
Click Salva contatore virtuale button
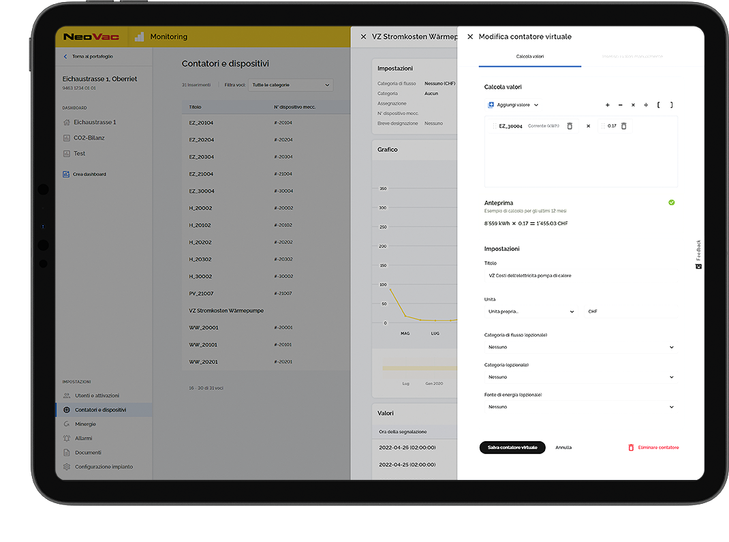pos(512,448)
